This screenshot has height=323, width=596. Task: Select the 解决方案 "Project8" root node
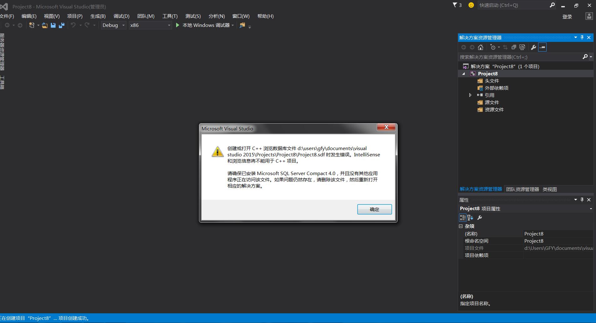(505, 66)
